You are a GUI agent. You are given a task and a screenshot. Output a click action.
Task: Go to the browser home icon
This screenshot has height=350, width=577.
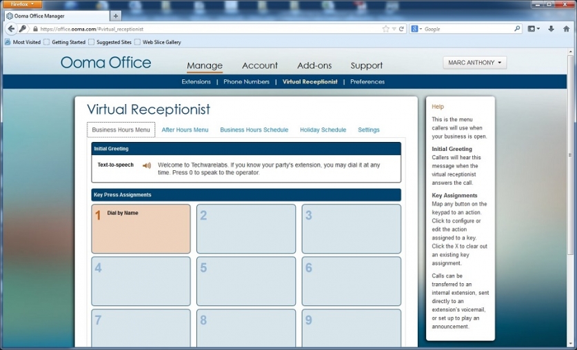tap(567, 29)
